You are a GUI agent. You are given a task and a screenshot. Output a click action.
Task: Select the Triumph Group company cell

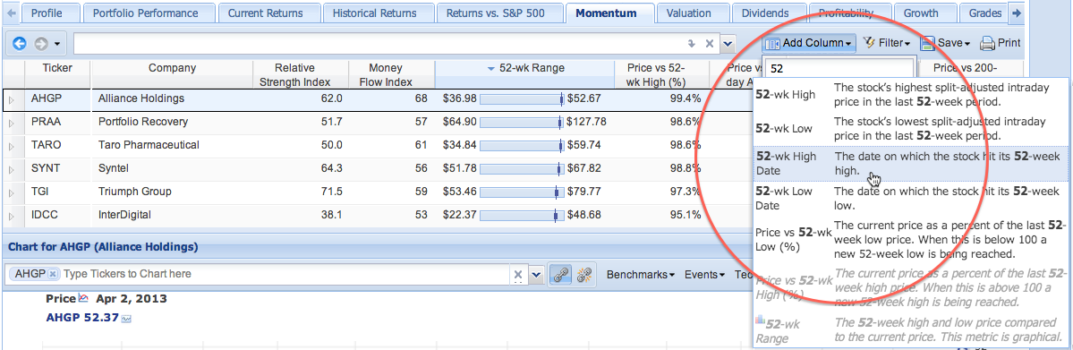(x=172, y=192)
